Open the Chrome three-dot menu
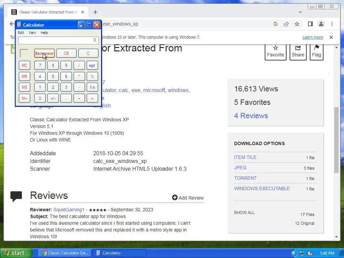Screen dimensions: 344x258 click(332, 24)
